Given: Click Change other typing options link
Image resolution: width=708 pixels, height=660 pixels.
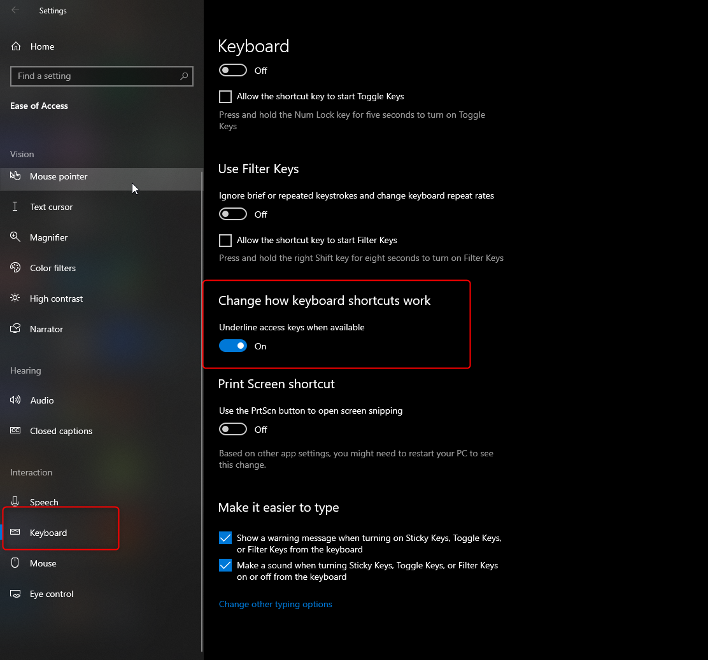Looking at the screenshot, I should pos(275,603).
